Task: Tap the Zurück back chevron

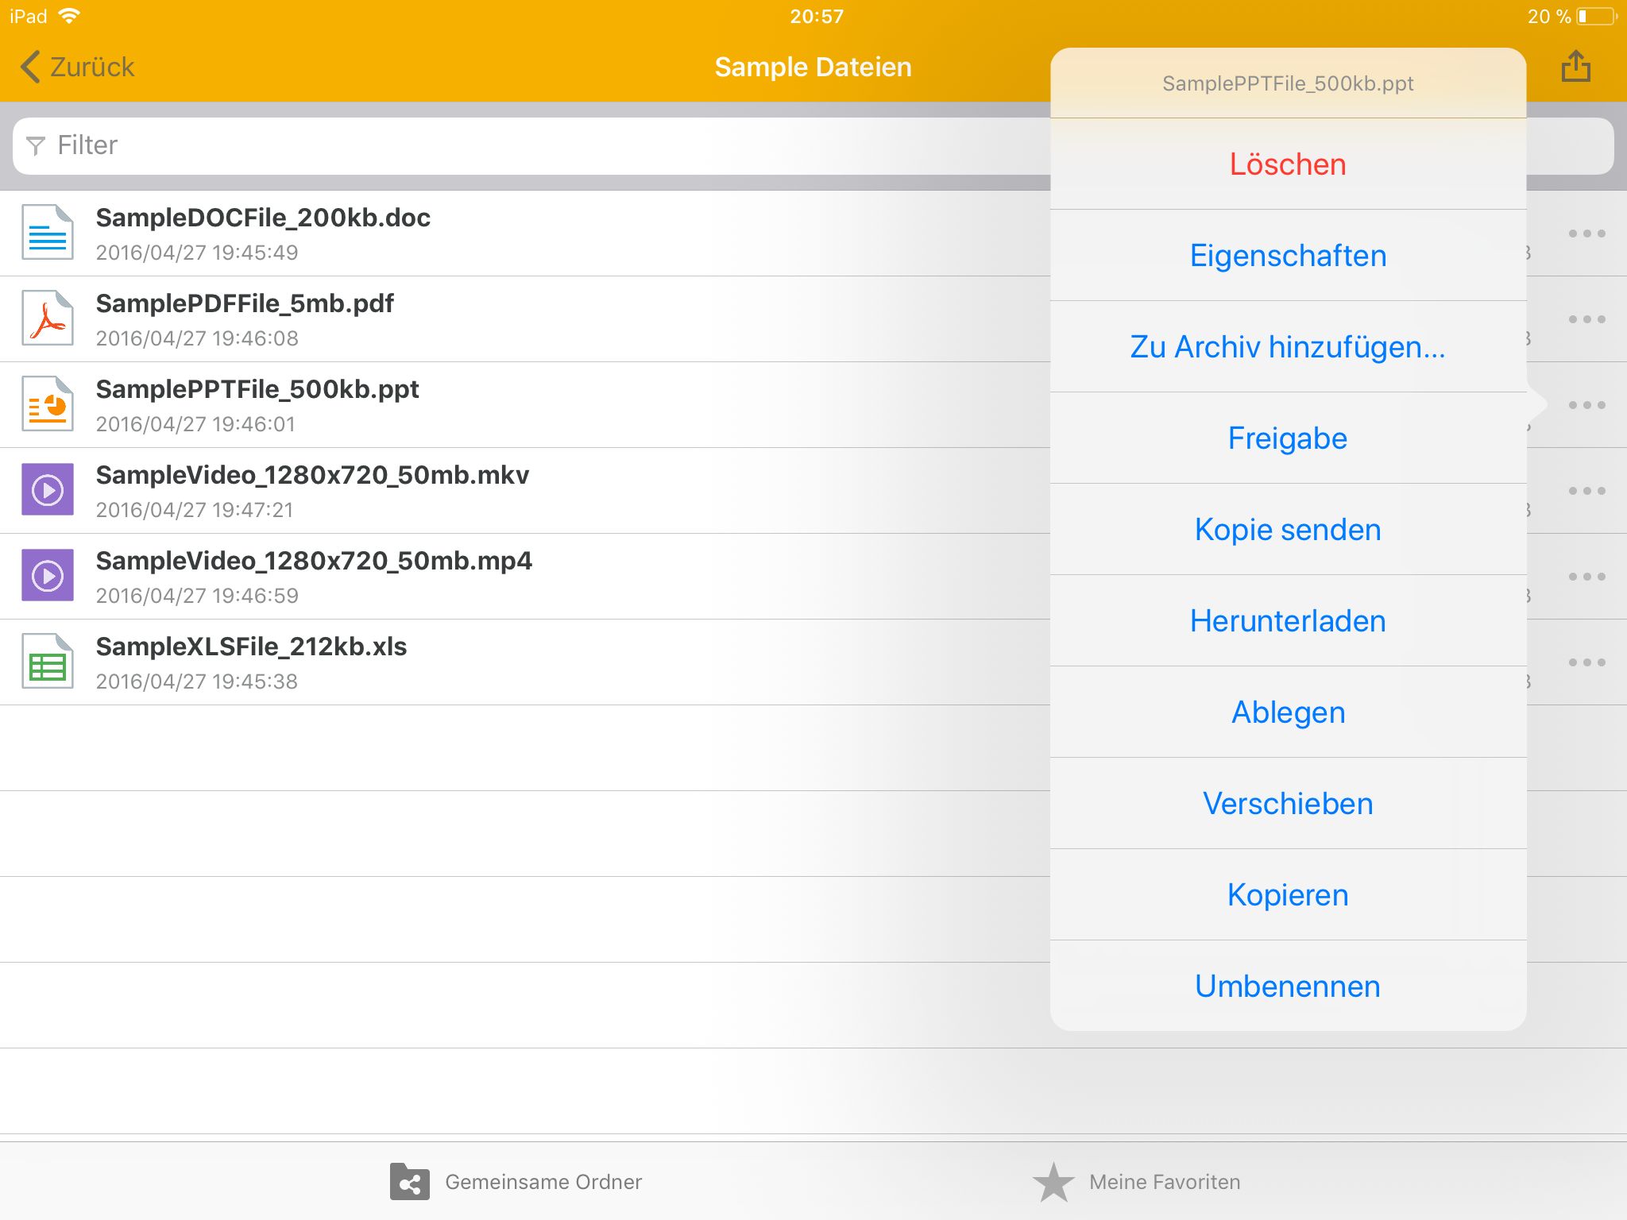Action: tap(31, 67)
